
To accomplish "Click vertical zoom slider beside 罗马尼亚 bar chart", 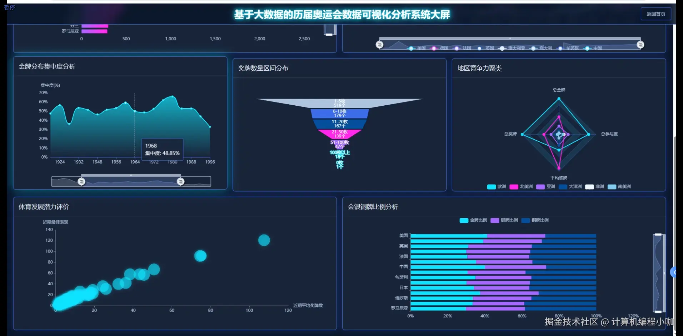I will [x=330, y=30].
